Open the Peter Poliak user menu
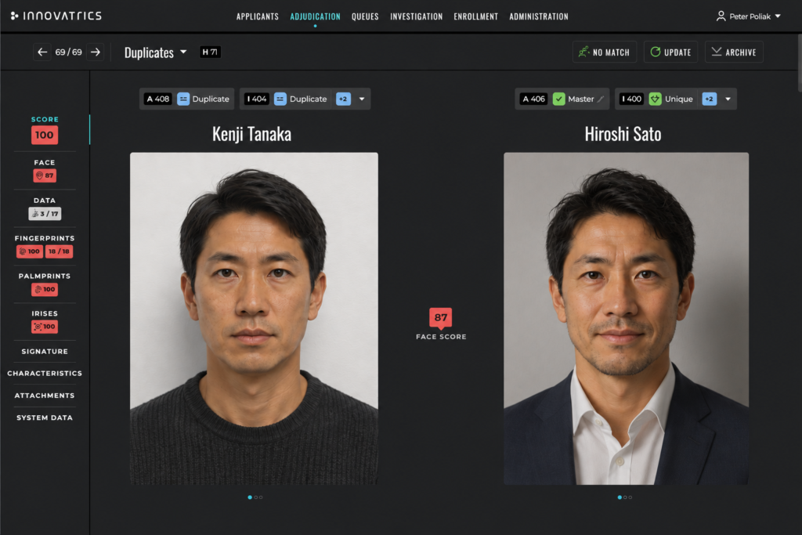Image resolution: width=802 pixels, height=535 pixels. (749, 16)
